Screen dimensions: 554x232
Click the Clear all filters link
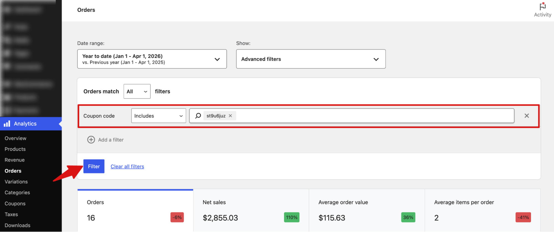point(127,166)
